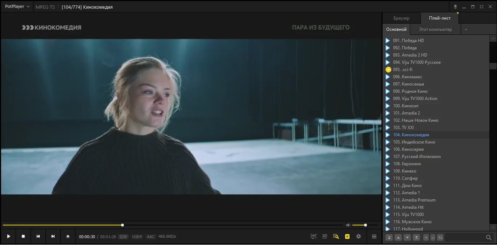This screenshot has width=497, height=245.
Task: Move selected playlist item up
Action: coord(398,237)
